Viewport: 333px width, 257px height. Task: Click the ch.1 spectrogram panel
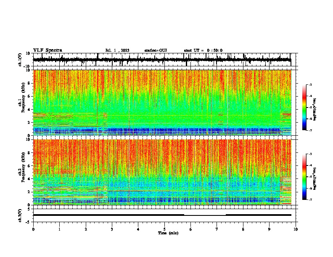click(x=165, y=102)
